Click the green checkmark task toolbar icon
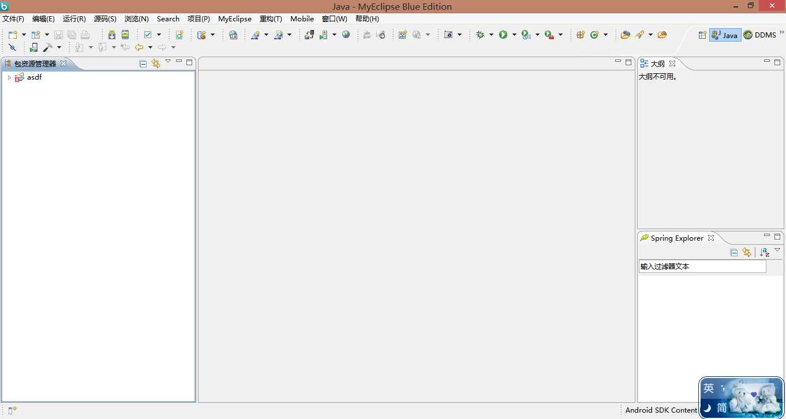Screen dimensions: 786x419 (148, 35)
